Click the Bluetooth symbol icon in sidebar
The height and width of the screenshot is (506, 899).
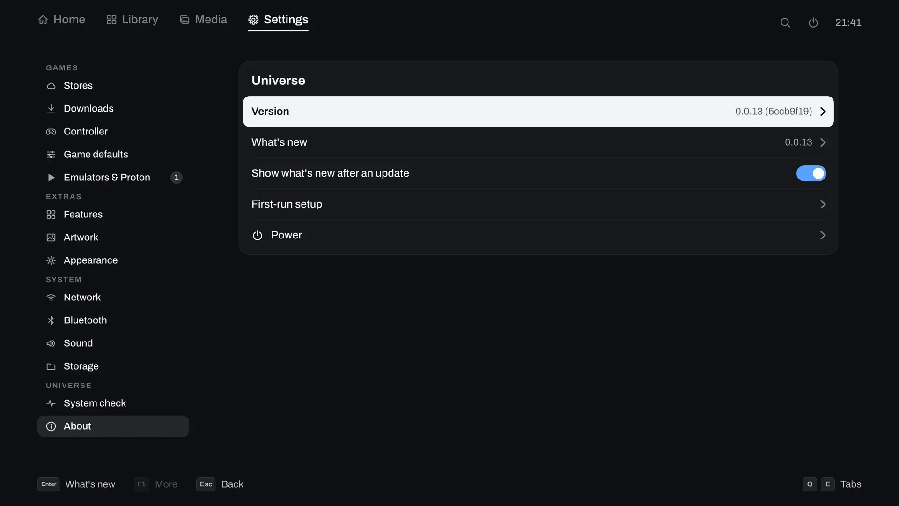point(51,320)
